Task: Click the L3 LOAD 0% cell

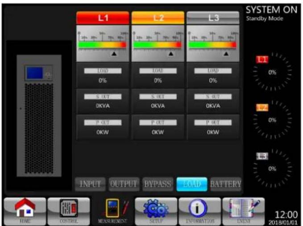Action: (213, 75)
